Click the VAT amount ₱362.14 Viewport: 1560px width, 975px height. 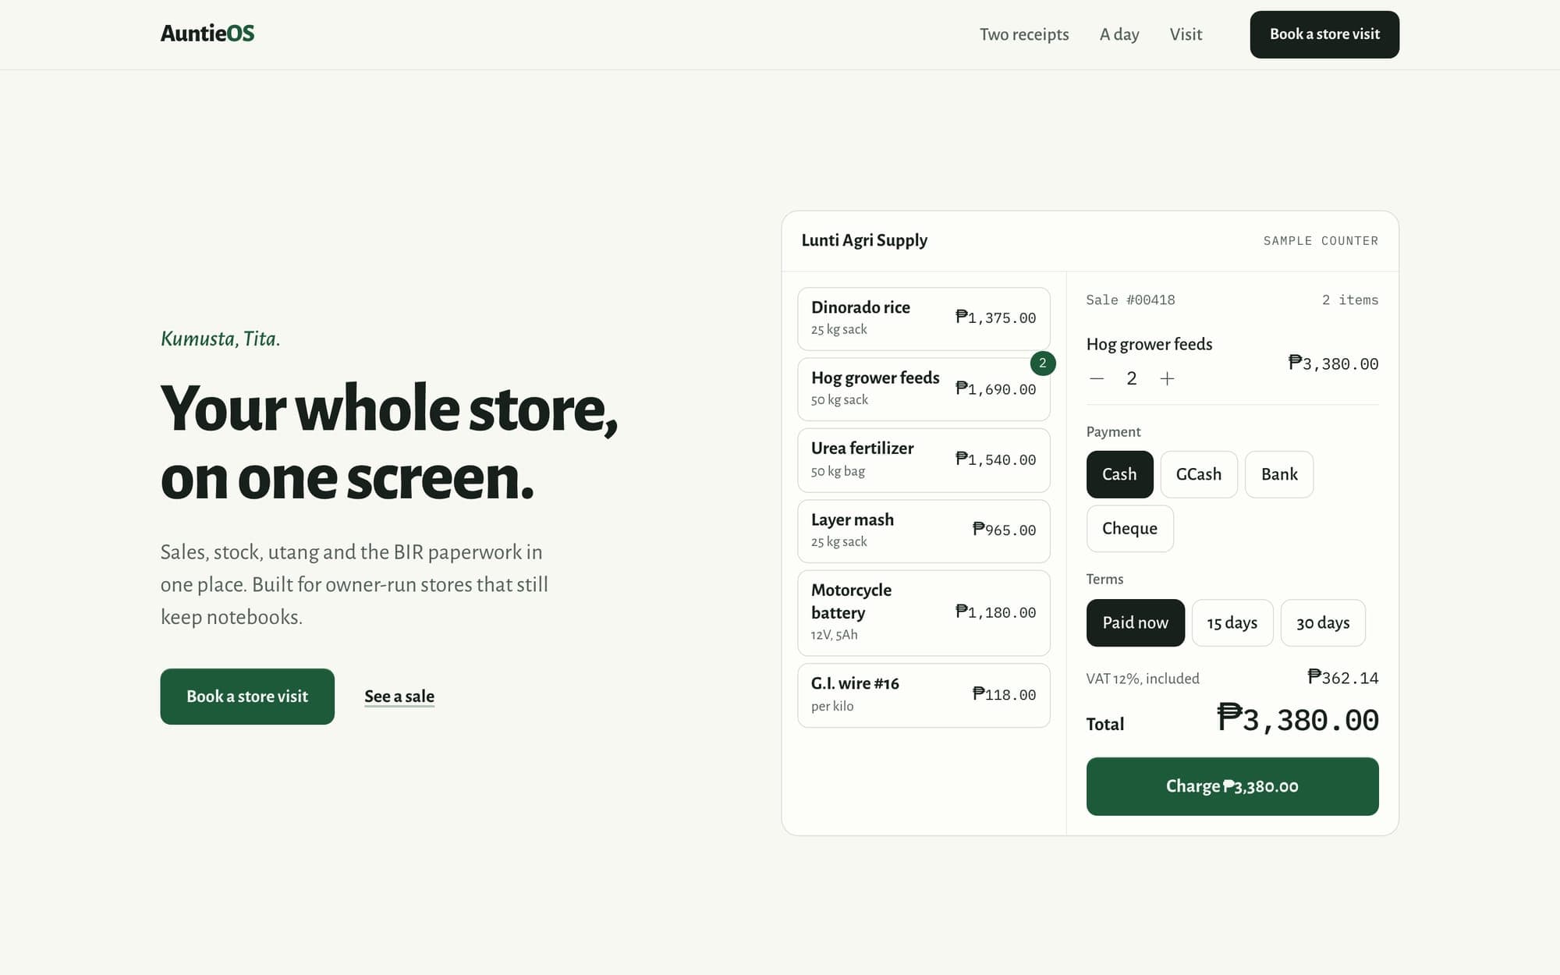pyautogui.click(x=1343, y=678)
